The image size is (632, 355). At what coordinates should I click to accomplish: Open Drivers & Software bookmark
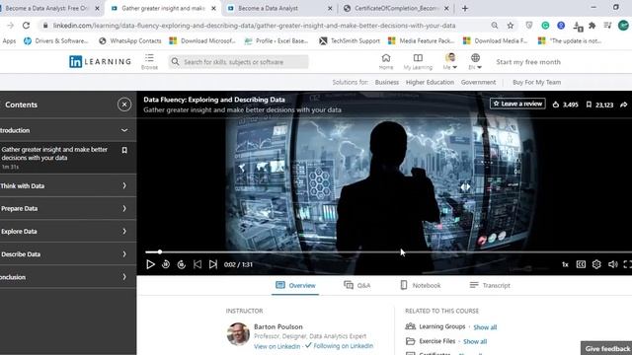point(56,40)
